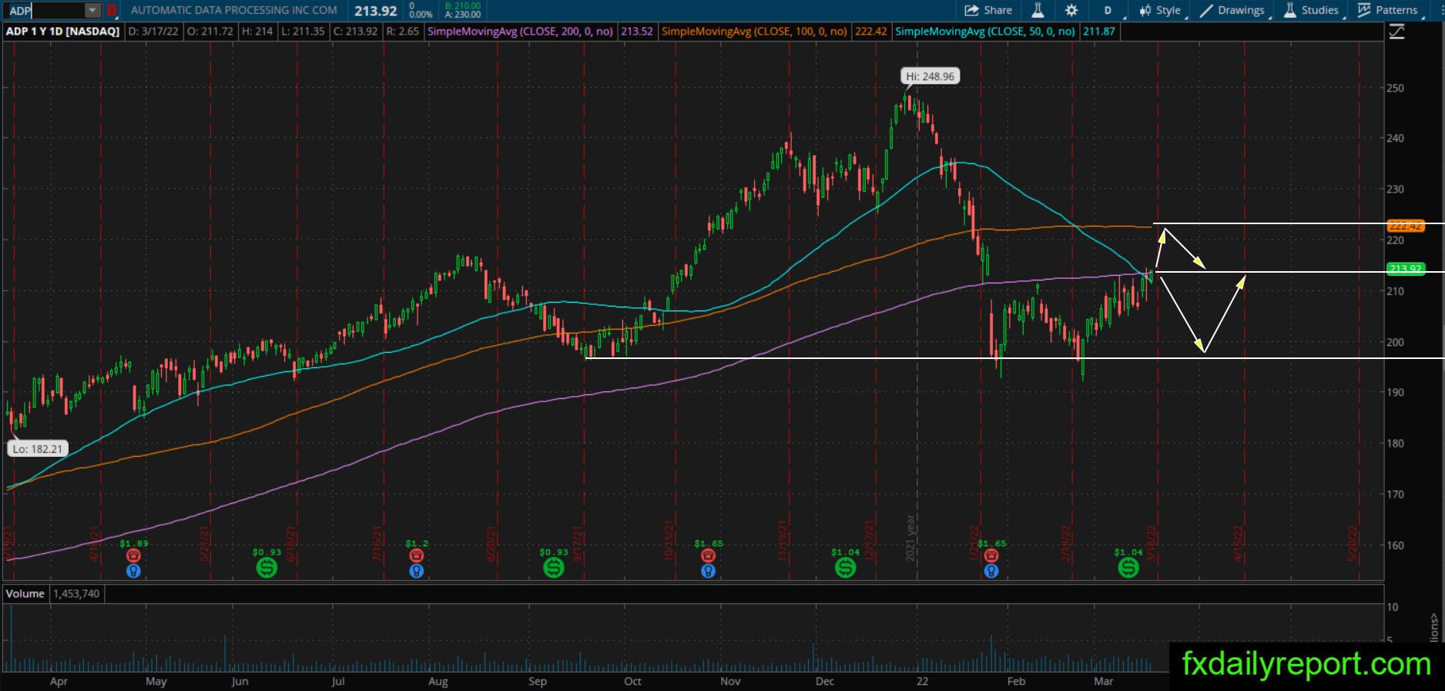This screenshot has width=1445, height=691.
Task: Click the Hi: 248.96 price bubble
Action: click(x=930, y=76)
